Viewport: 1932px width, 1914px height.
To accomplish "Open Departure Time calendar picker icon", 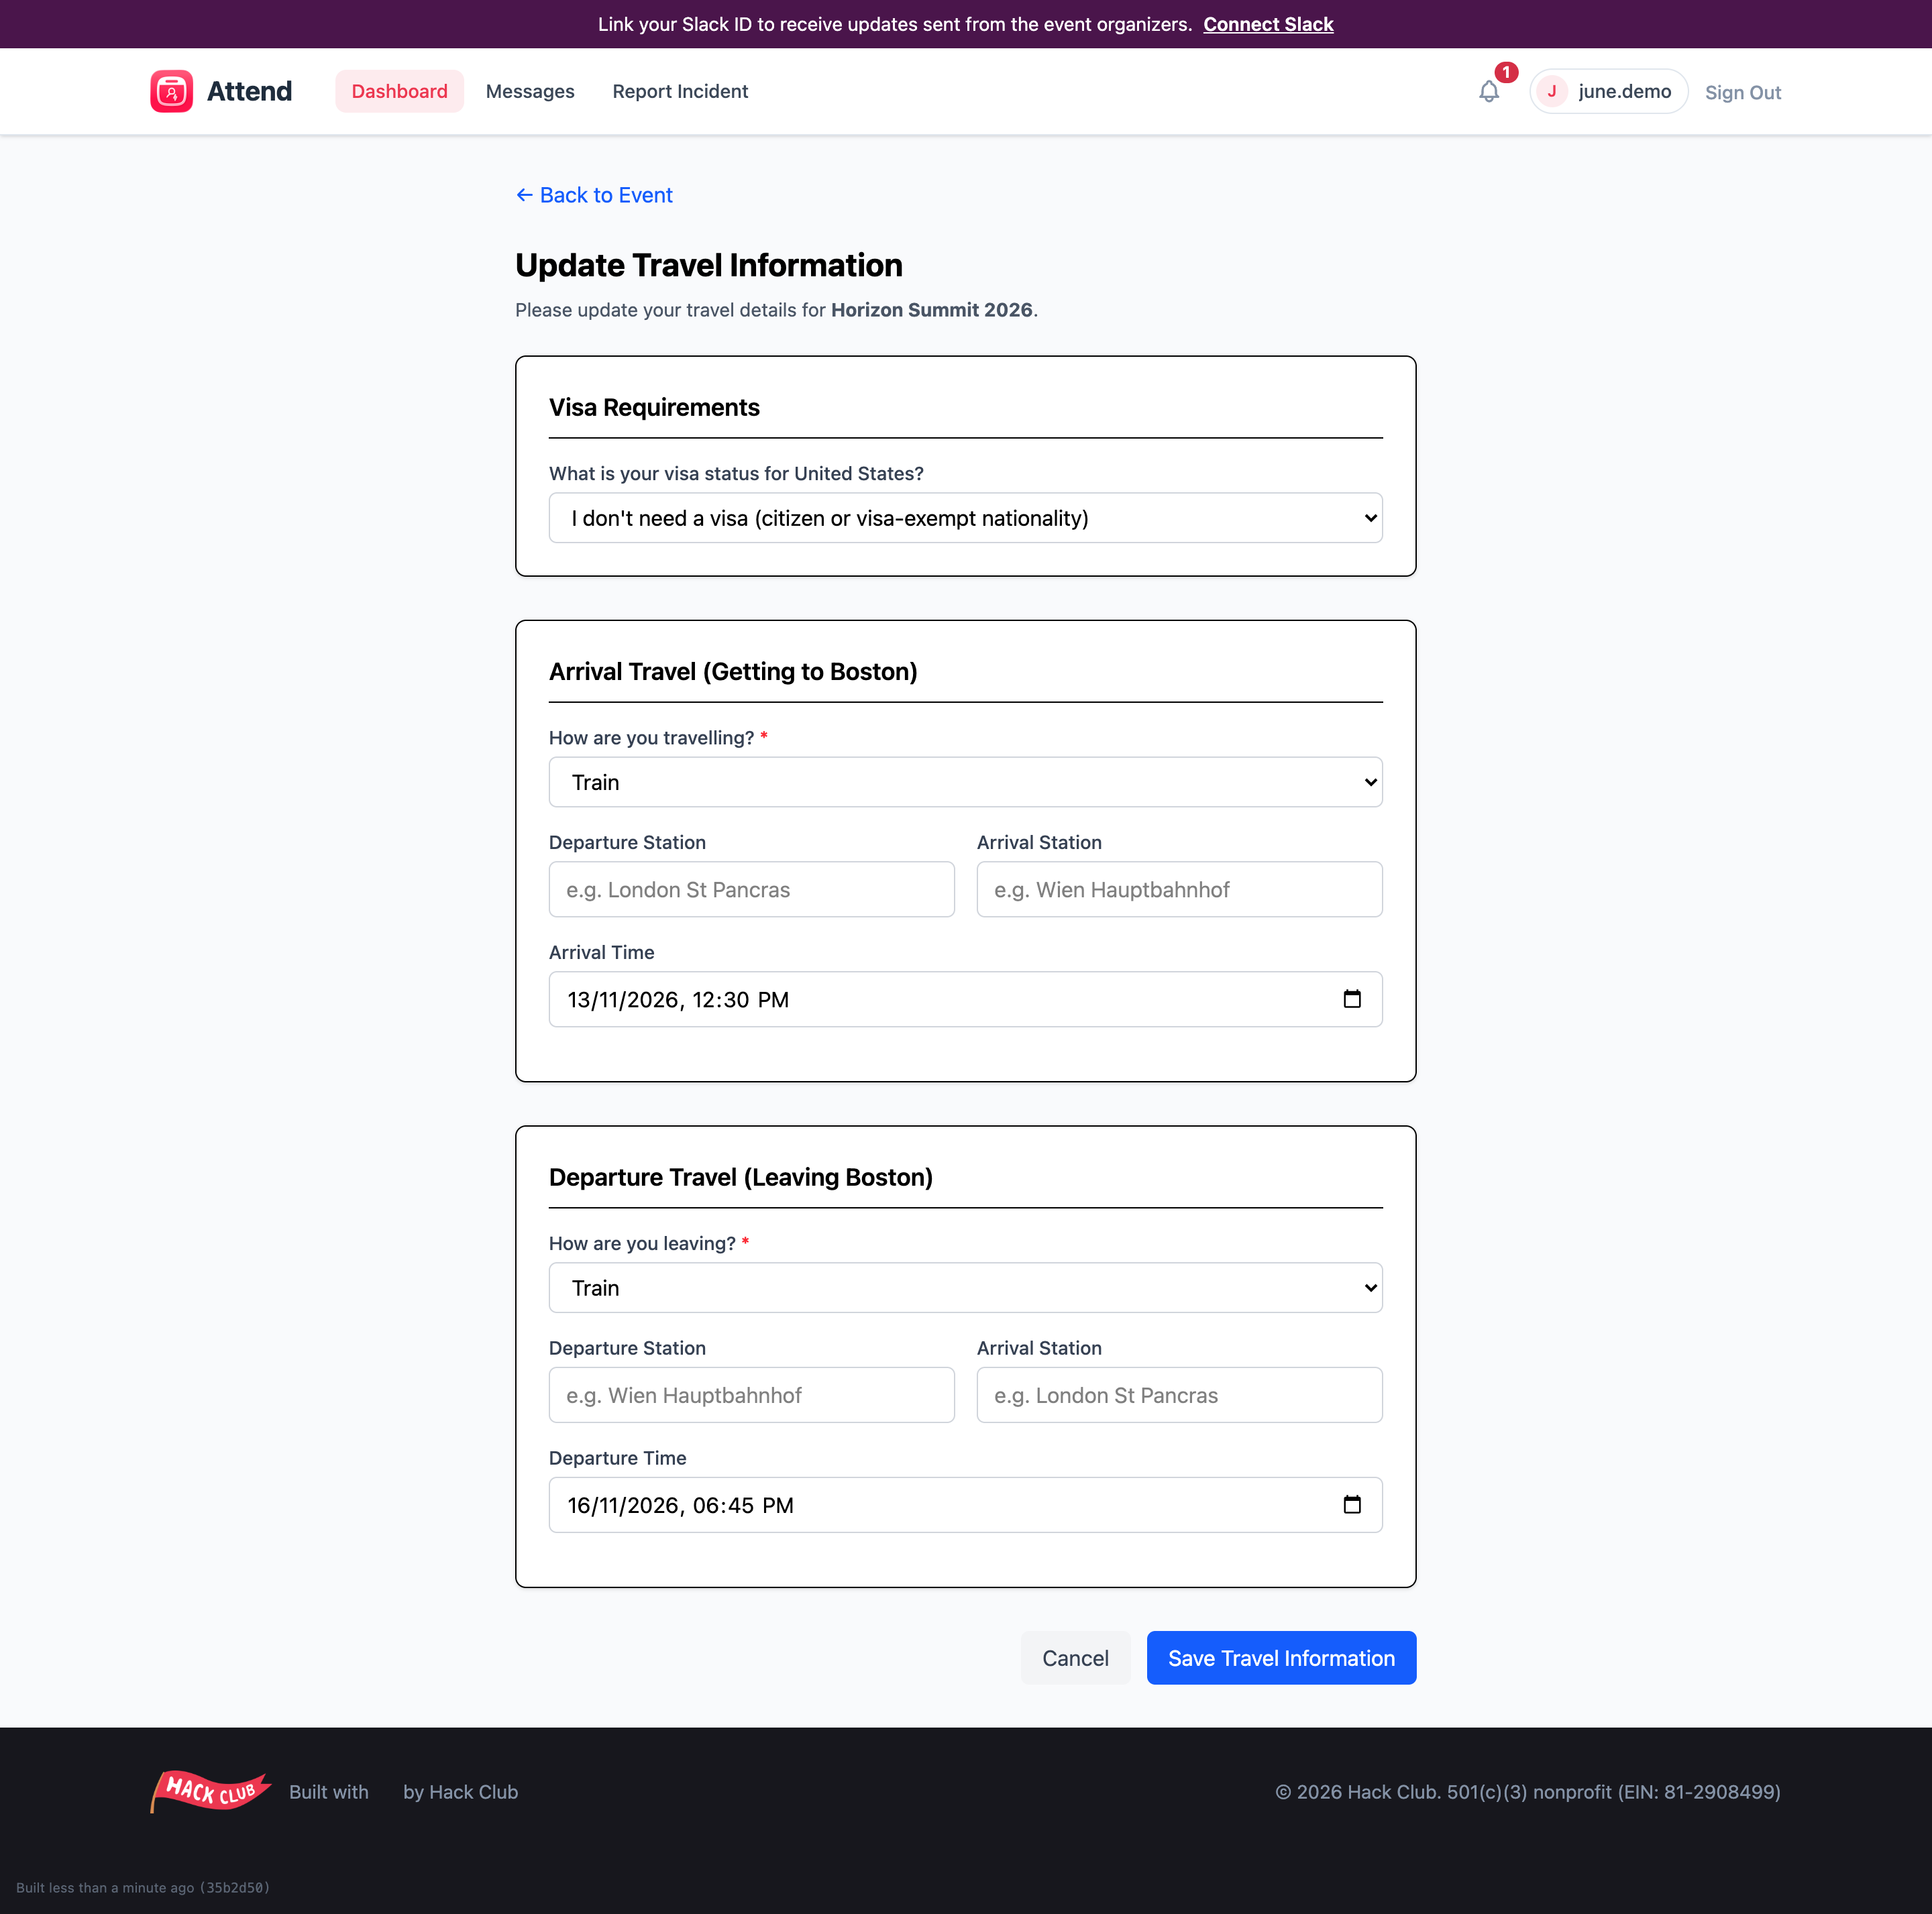I will (x=1352, y=1505).
